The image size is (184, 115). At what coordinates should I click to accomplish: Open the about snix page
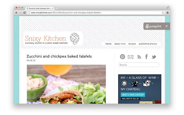pos(120,44)
